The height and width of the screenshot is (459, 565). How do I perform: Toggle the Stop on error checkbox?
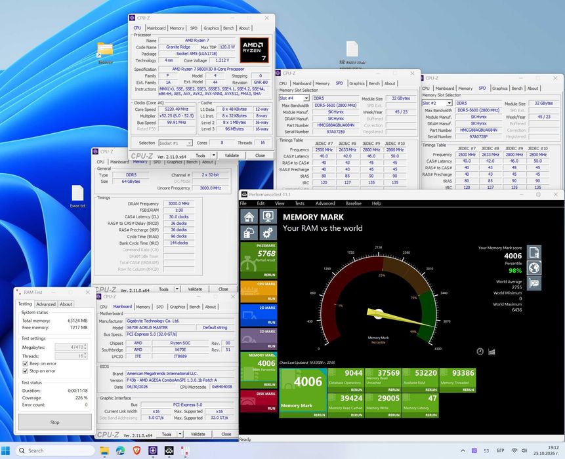(x=25, y=370)
